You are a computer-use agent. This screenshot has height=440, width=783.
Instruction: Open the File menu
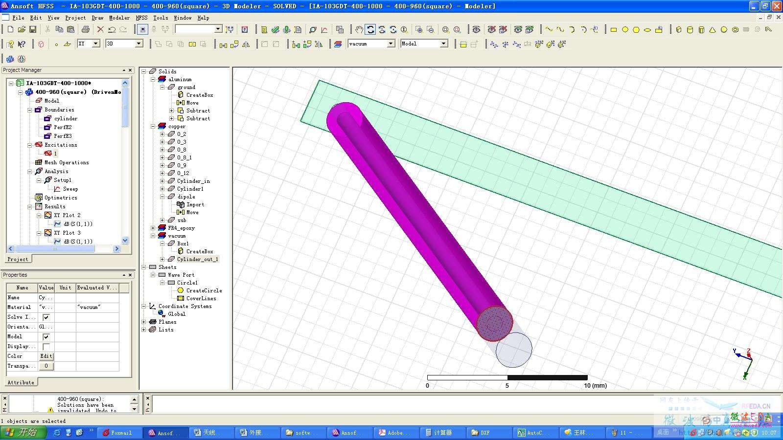point(18,18)
